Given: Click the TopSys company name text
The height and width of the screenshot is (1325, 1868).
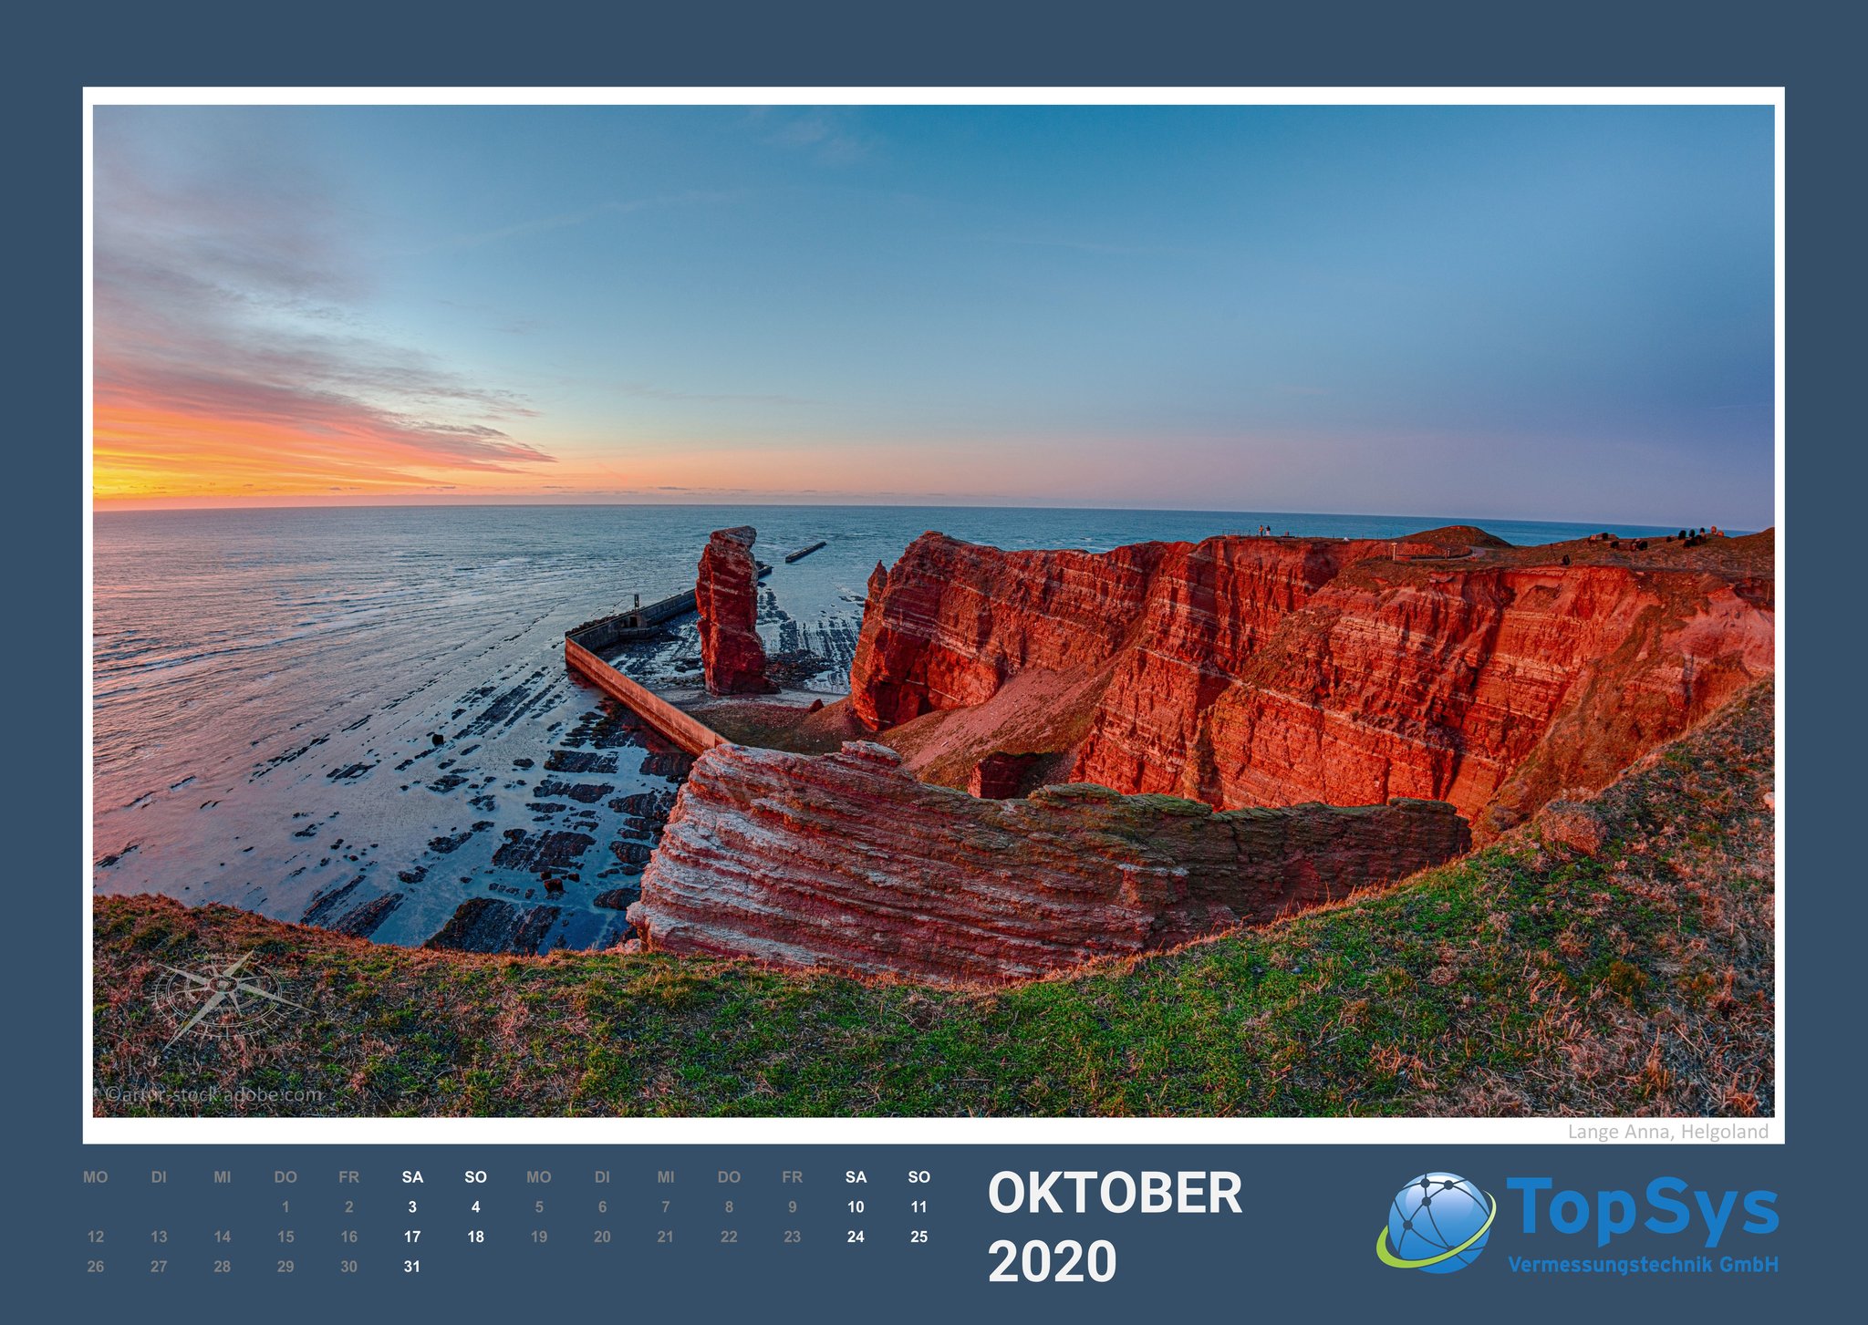Looking at the screenshot, I should [1642, 1210].
